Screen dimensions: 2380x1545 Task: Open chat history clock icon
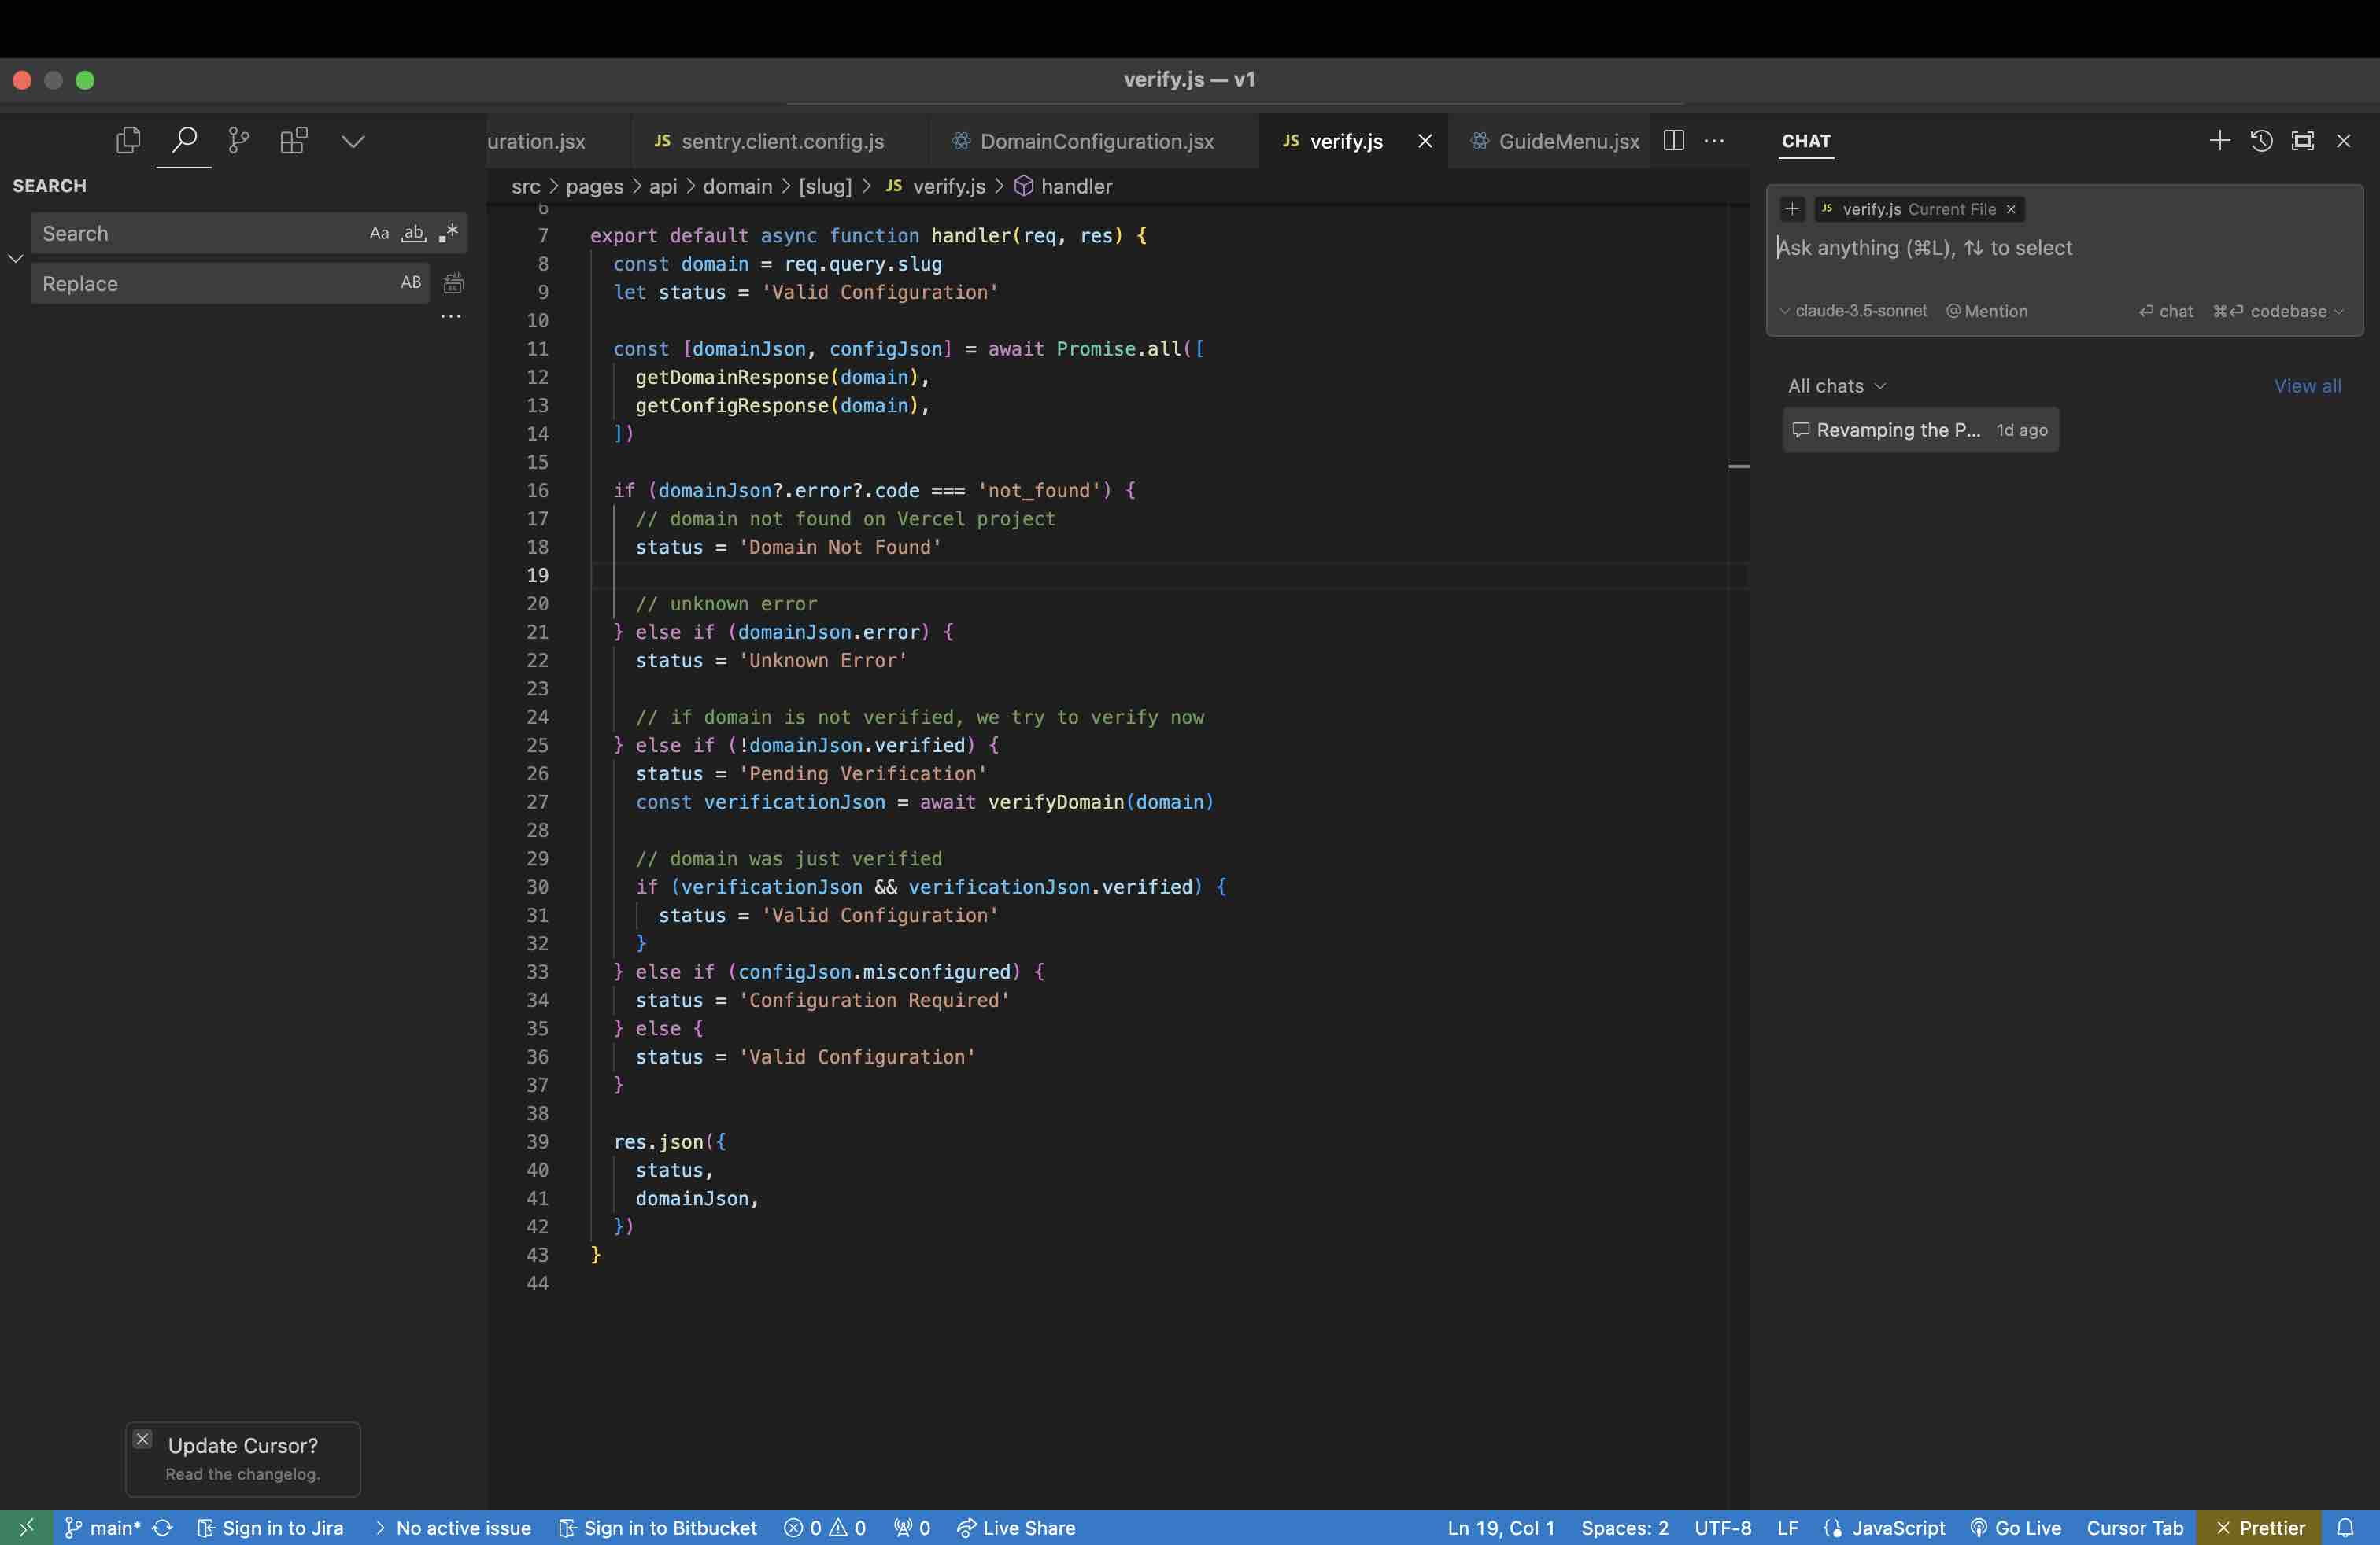(x=2261, y=141)
